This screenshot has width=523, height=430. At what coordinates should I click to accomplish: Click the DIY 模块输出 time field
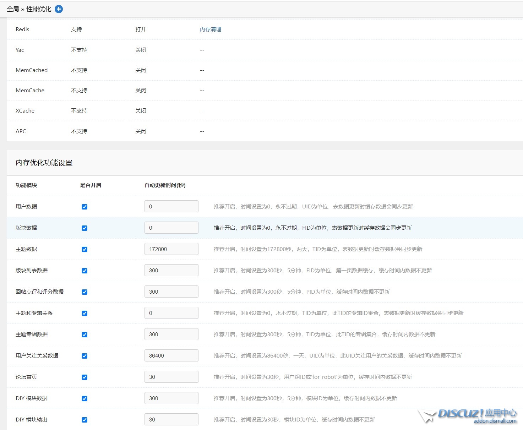171,419
